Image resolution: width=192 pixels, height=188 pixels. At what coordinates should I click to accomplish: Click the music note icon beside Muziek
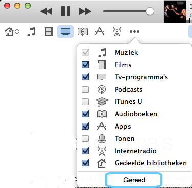pyautogui.click(x=102, y=52)
